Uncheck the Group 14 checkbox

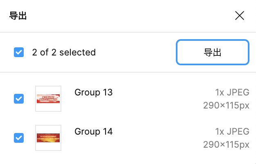click(x=19, y=138)
